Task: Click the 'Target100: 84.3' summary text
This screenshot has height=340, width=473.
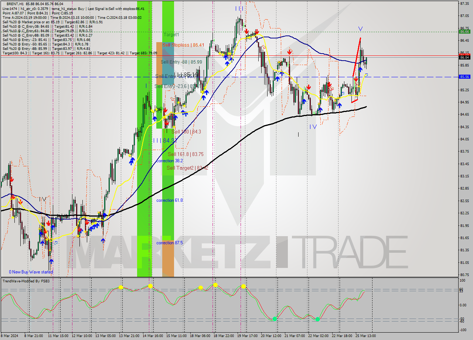Action: 14,53
